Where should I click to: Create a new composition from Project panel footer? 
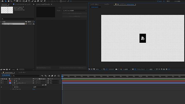7,69
